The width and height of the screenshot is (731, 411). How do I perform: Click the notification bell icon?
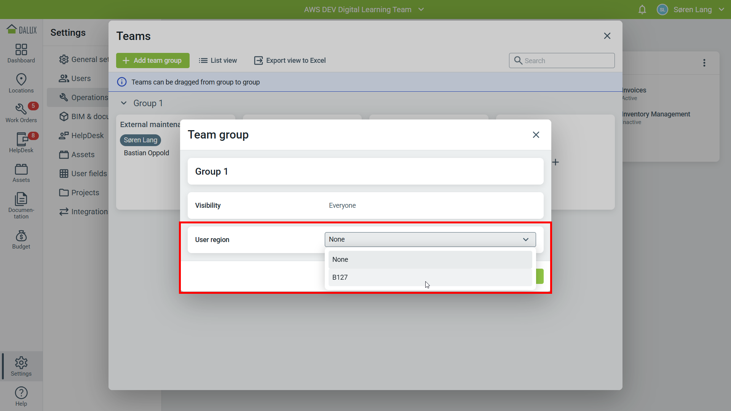tap(642, 10)
